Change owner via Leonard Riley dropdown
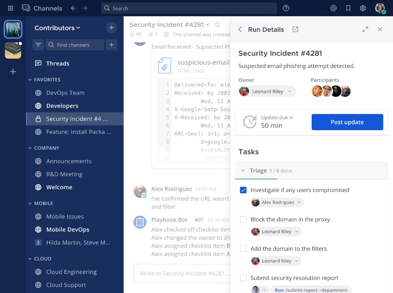Screen dimensions: 393x293 click(x=267, y=91)
